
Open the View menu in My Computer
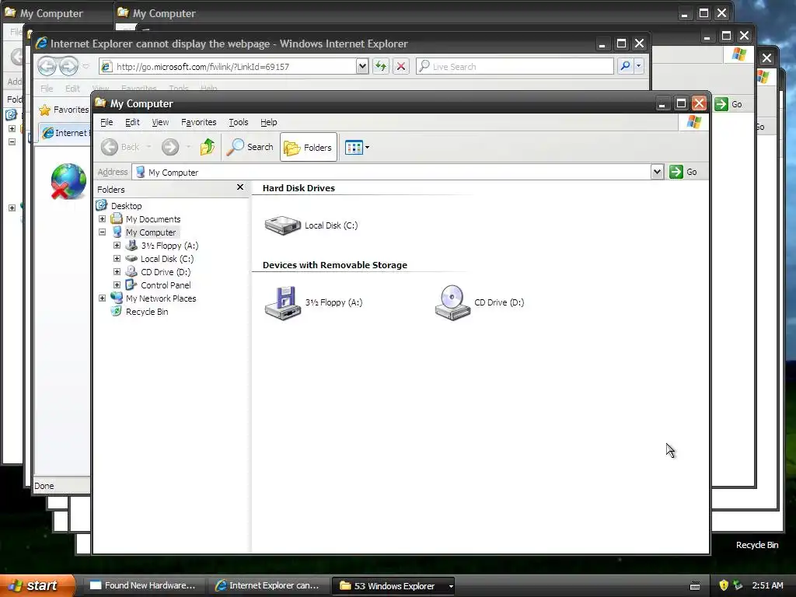160,122
